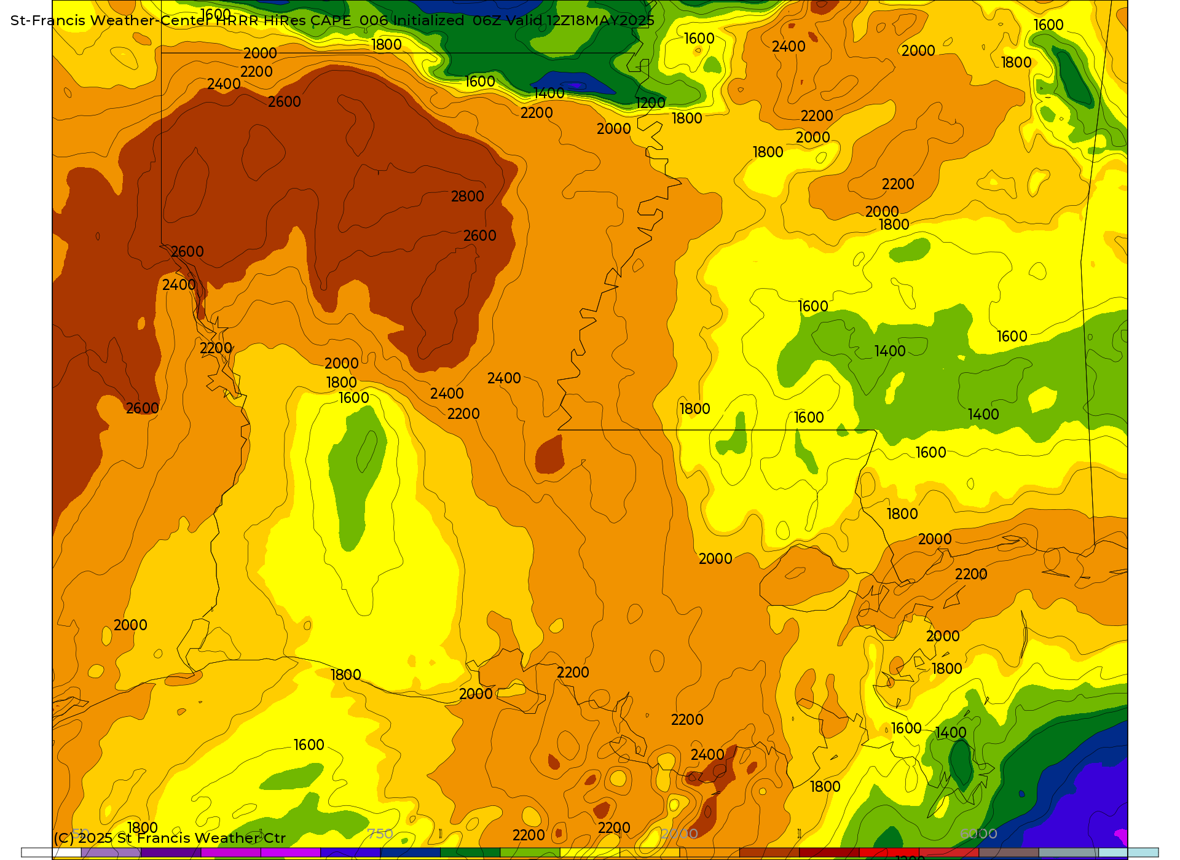This screenshot has height=860, width=1180.
Task: Click the faded 6000 legend label
Action: [x=978, y=834]
